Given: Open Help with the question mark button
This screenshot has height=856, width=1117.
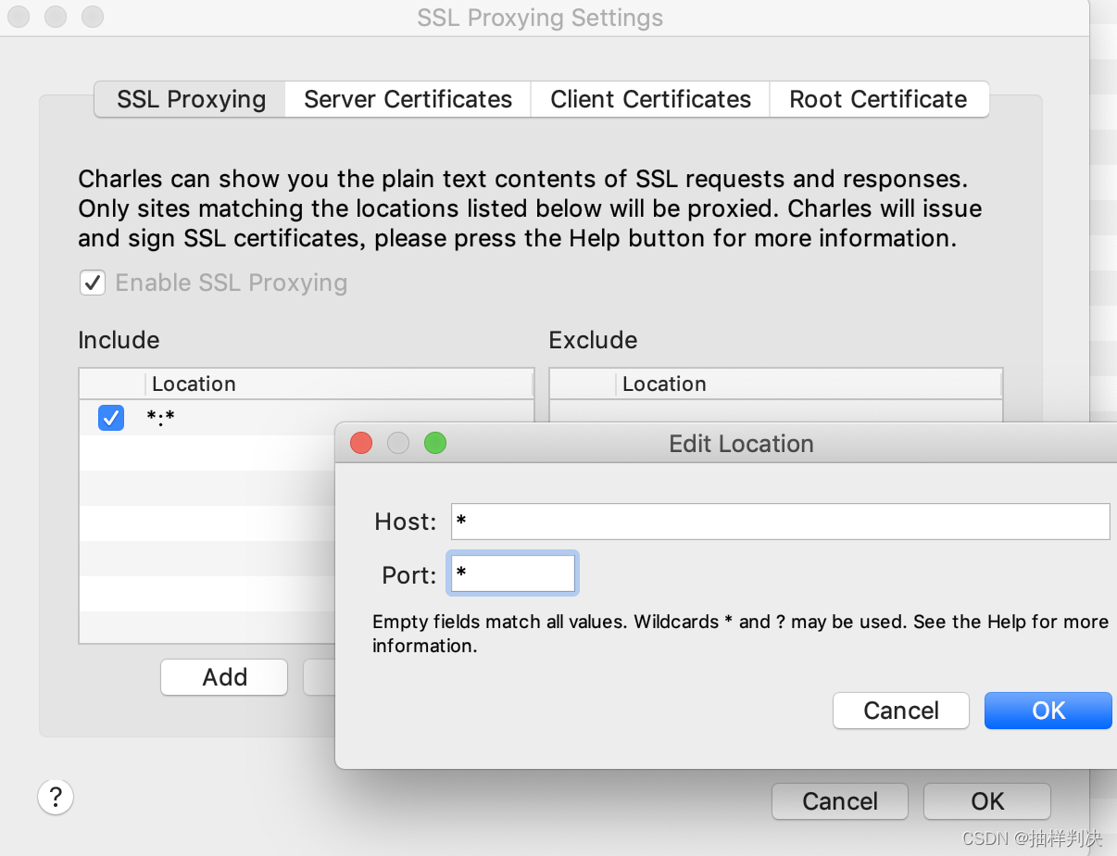Looking at the screenshot, I should coord(56,796).
